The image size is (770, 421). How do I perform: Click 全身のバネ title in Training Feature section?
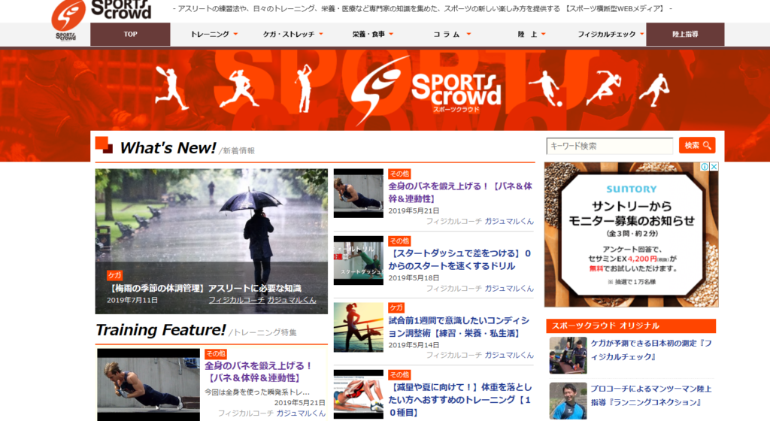[x=259, y=372]
